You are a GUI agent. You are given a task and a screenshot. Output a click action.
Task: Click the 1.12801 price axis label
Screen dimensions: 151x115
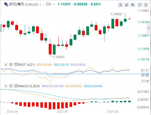click(x=143, y=36)
